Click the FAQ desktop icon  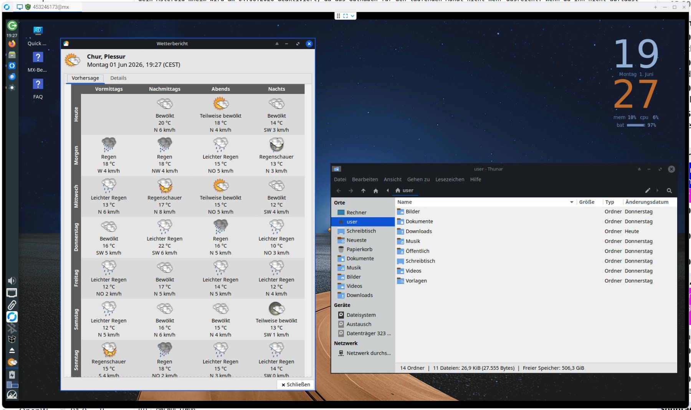point(38,89)
